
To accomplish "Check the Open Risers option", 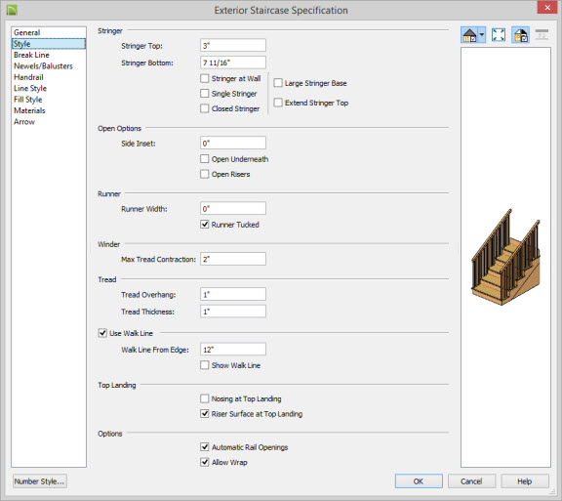I will [204, 174].
